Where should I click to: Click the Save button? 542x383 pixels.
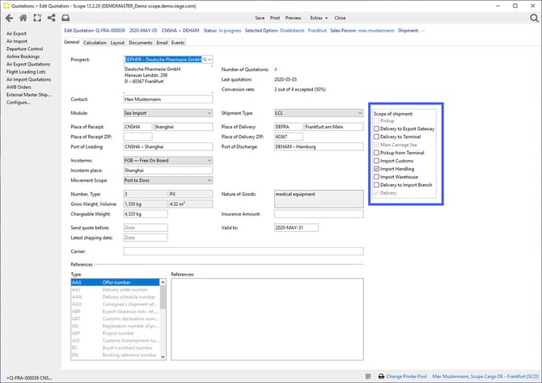coord(260,17)
